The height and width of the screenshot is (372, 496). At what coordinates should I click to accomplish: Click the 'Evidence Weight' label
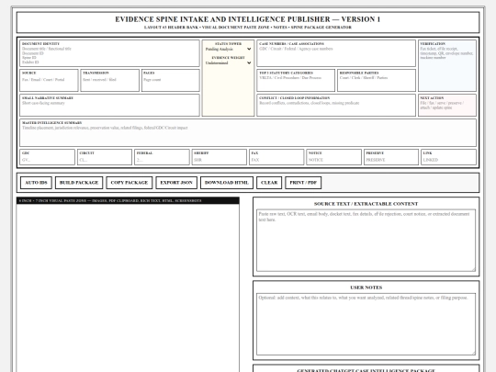click(228, 58)
